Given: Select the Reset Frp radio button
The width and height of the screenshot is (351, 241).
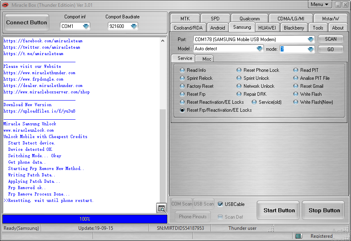Looking at the screenshot, I should click(x=182, y=94).
